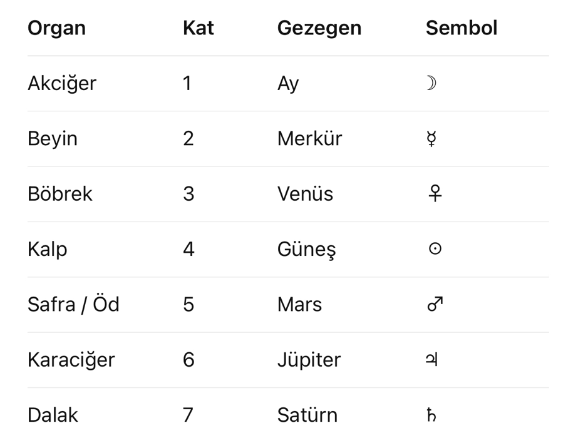
Task: Click the Merkür planet name
Action: (309, 138)
